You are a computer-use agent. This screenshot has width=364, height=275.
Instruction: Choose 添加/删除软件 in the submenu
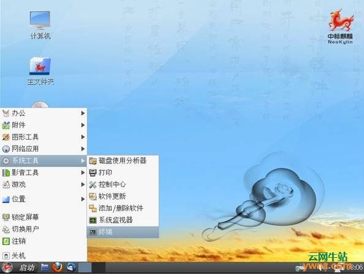123,208
